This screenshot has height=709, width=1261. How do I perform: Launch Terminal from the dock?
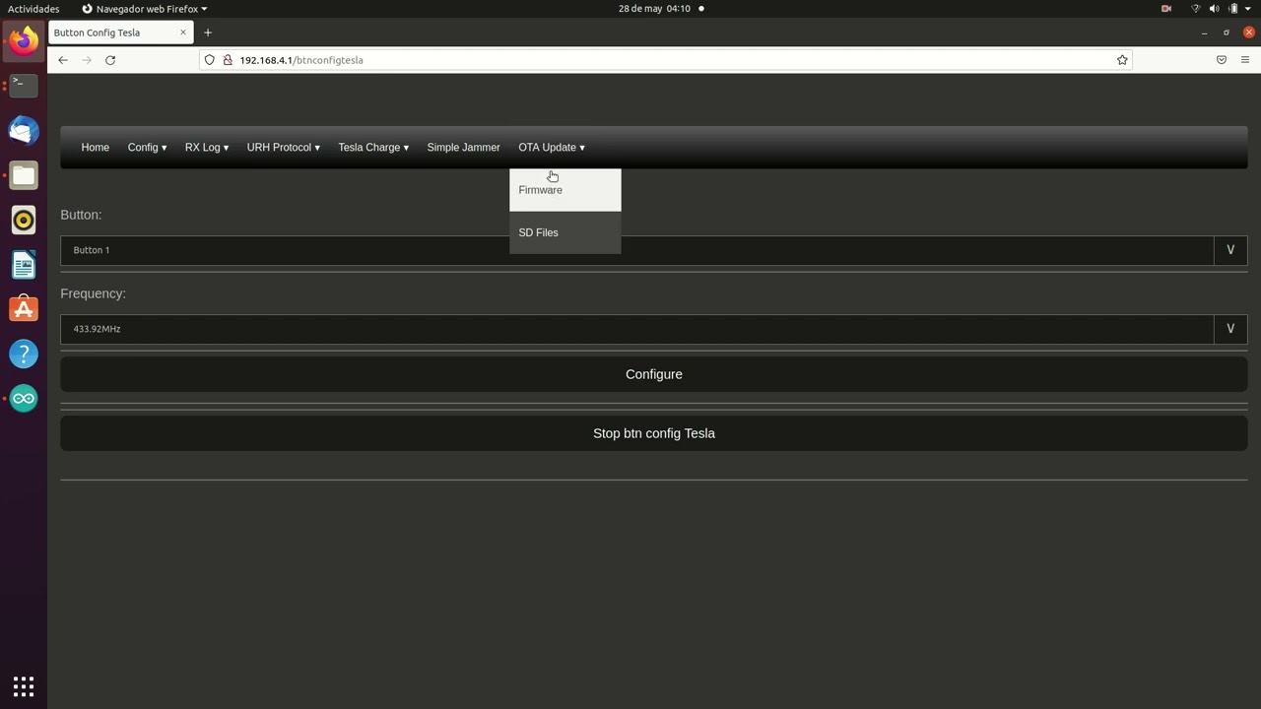coord(24,86)
